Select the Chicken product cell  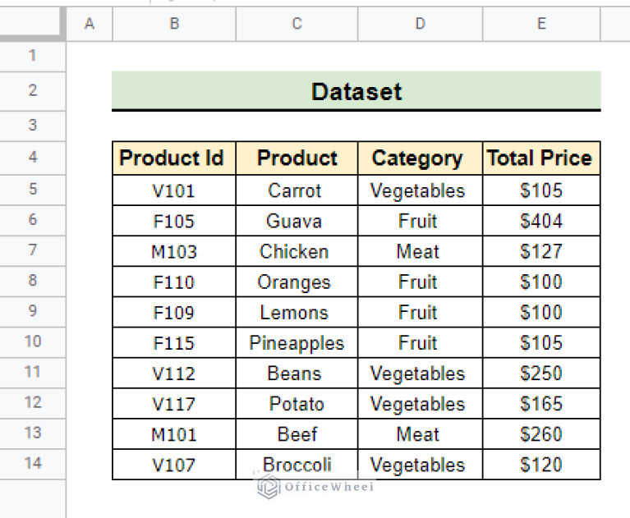coord(297,251)
